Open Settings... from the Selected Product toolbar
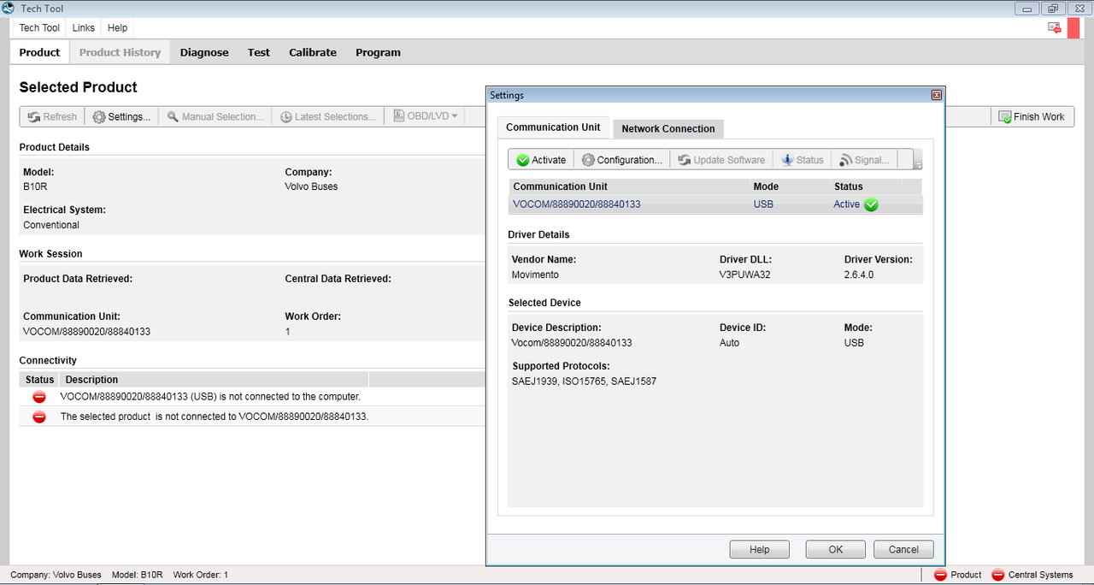The image size is (1094, 585). coord(121,116)
